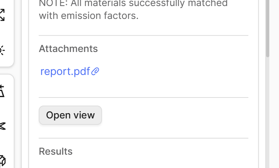Click the expand arrows fullscreen icon
The height and width of the screenshot is (168, 279).
pos(2,15)
